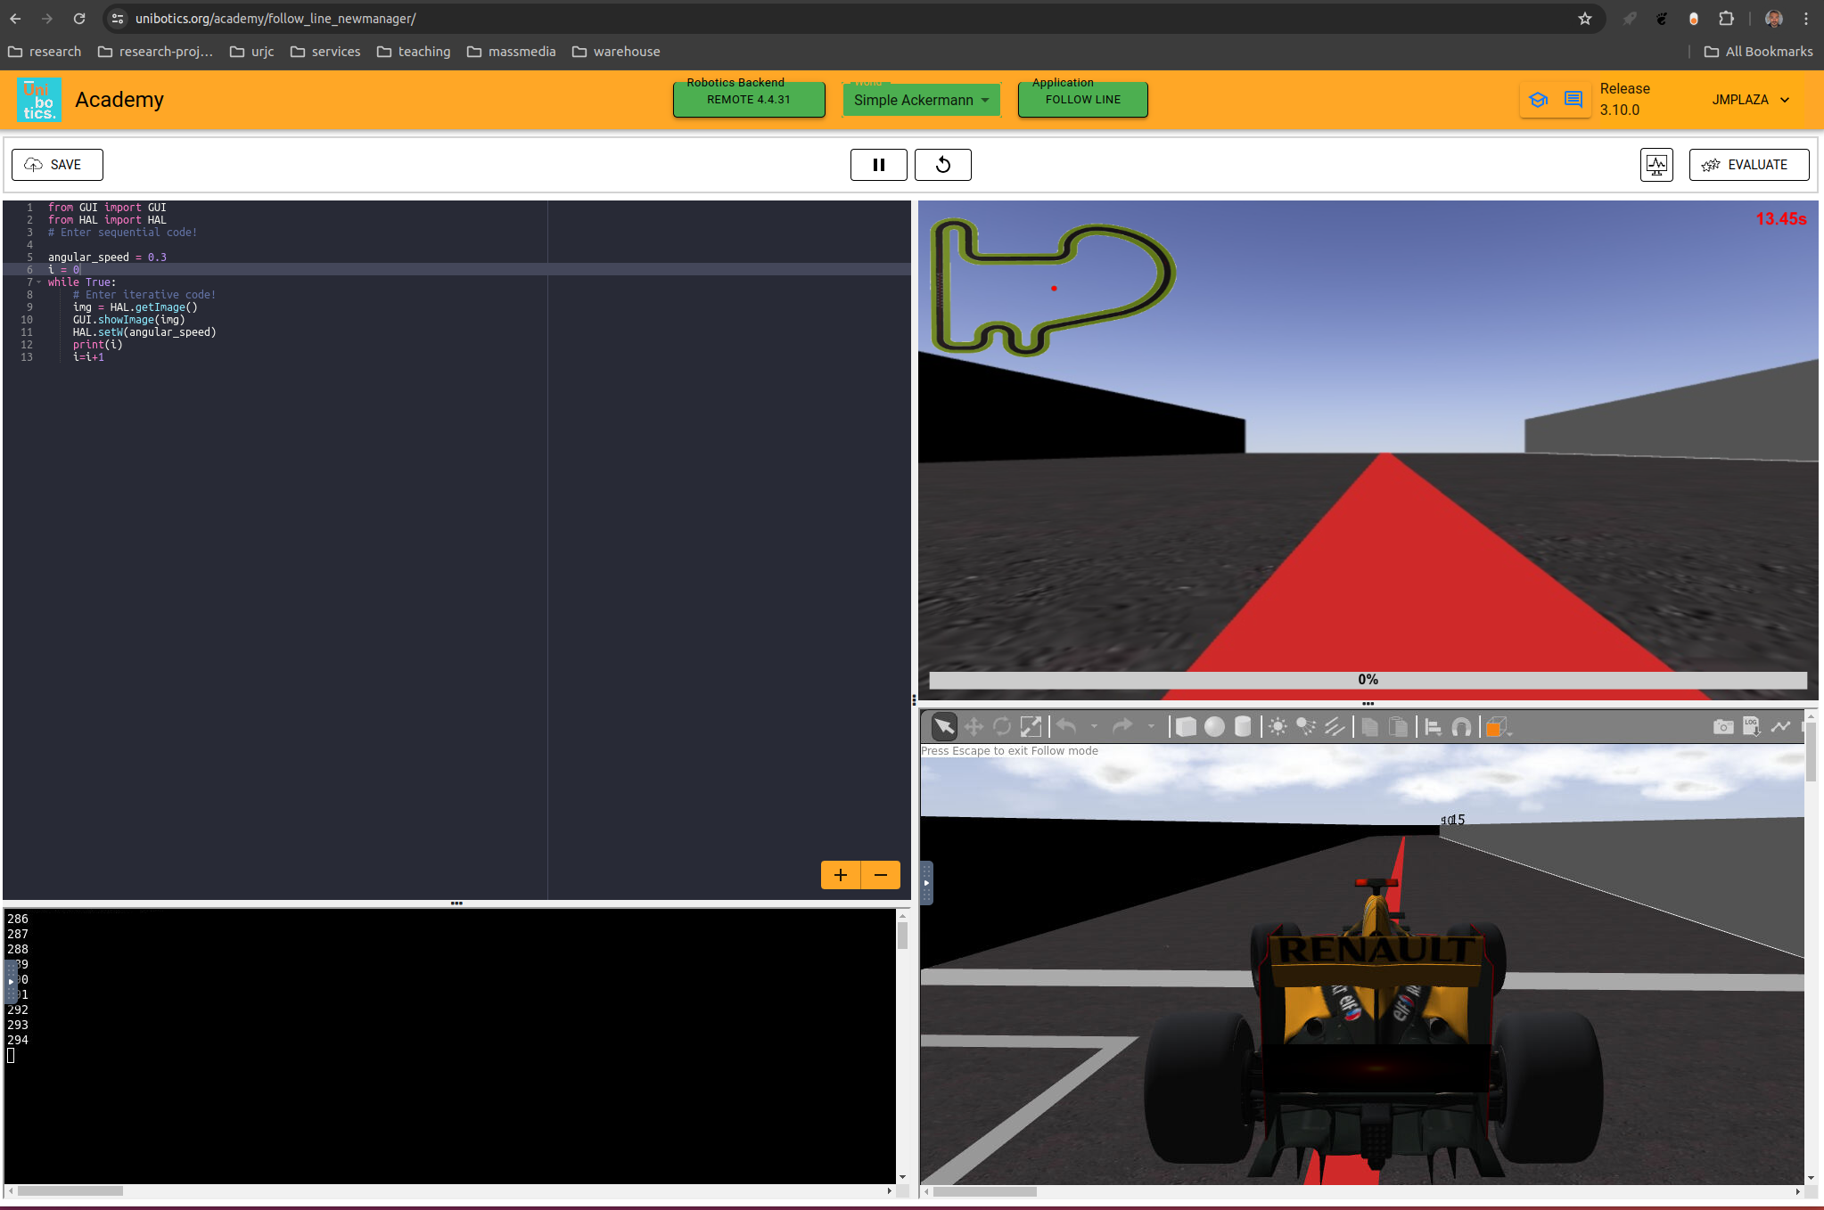Save the code with SAVE button

click(x=57, y=165)
